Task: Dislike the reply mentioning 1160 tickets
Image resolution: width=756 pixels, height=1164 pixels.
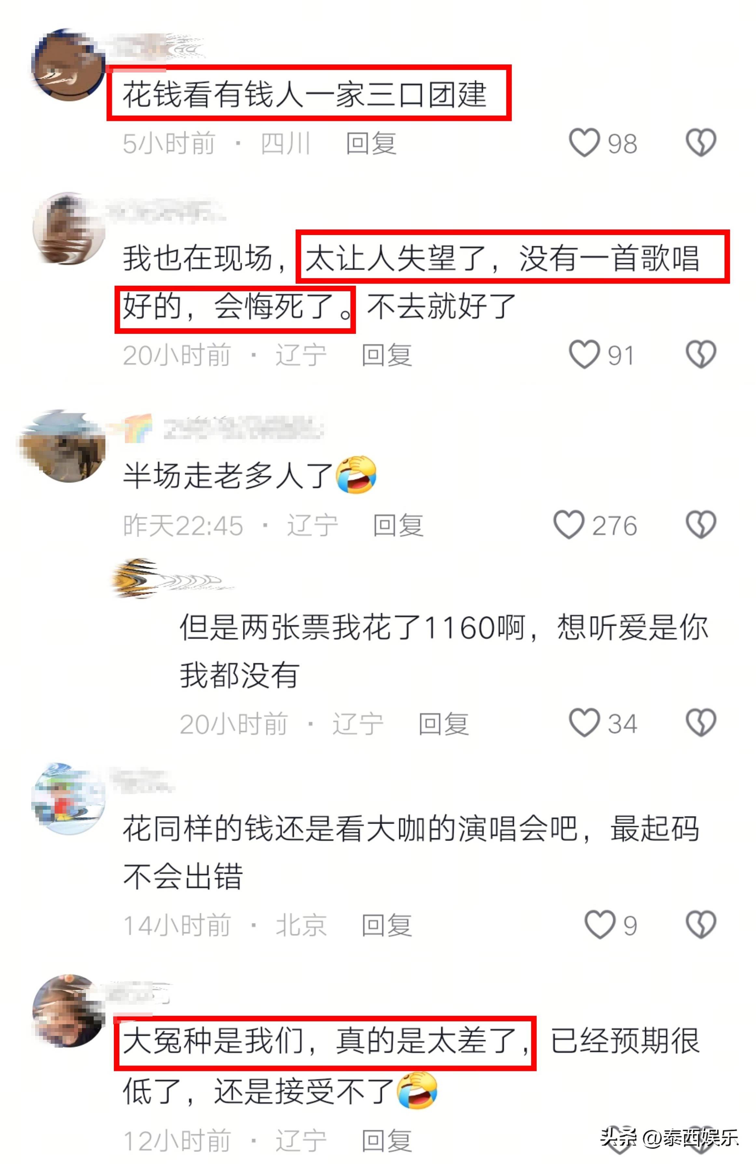Action: (701, 723)
